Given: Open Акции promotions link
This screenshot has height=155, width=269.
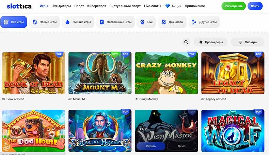Looking at the screenshot, I should (x=176, y=6).
